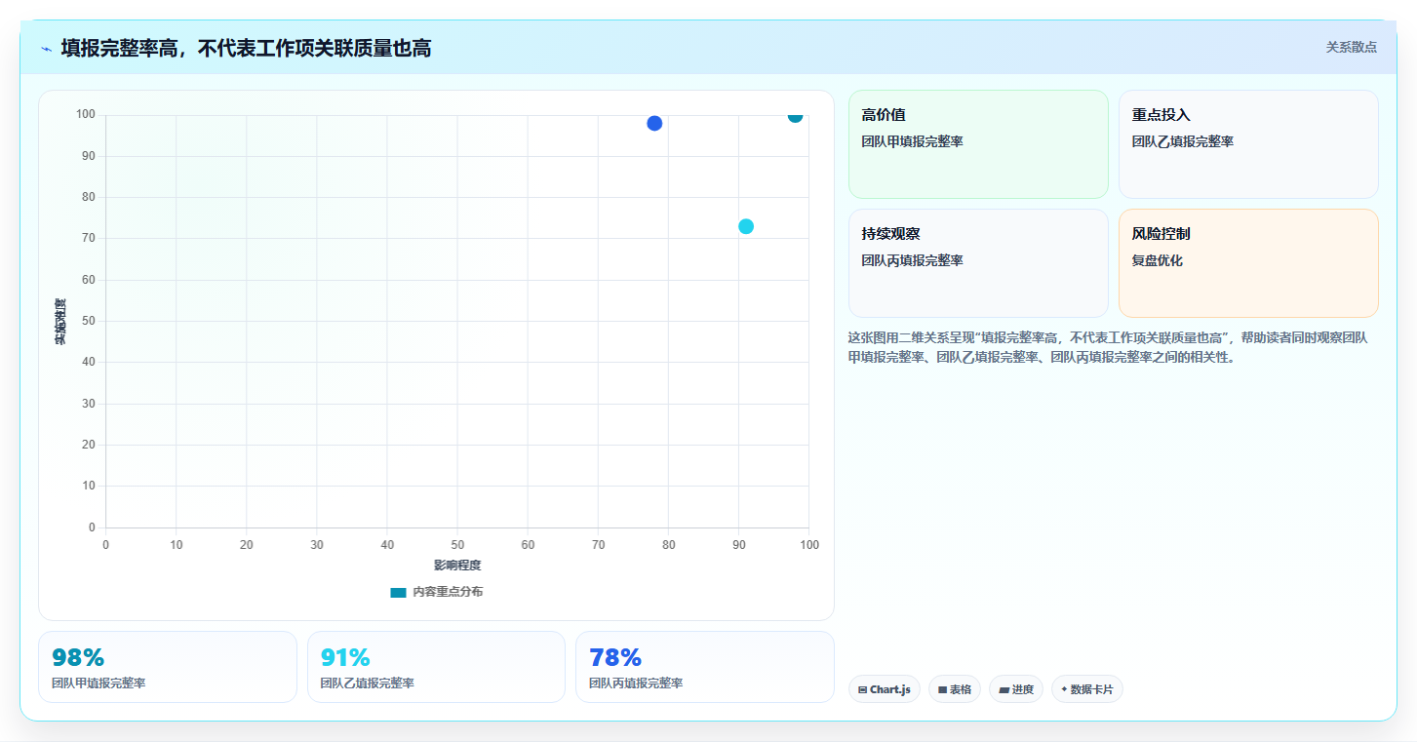Image resolution: width=1417 pixels, height=742 pixels.
Task: Select the blue data point near 78
Action: coord(654,123)
